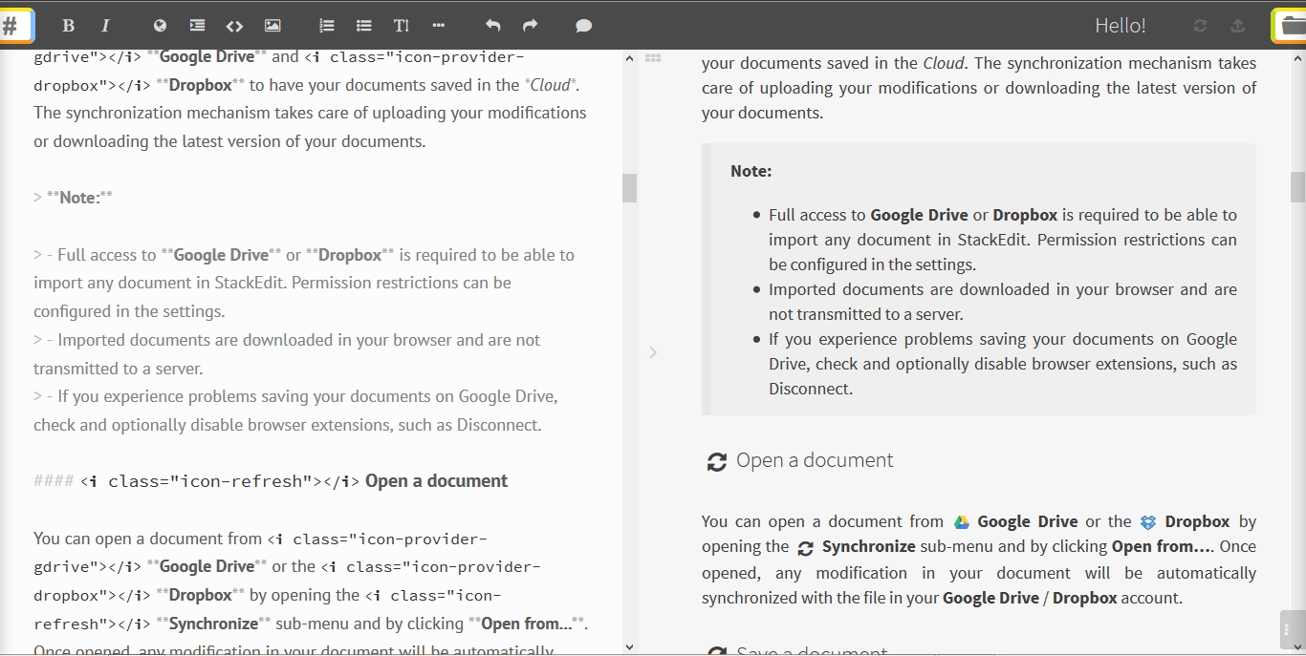Click 'Cloud' italic word in preview

[943, 63]
